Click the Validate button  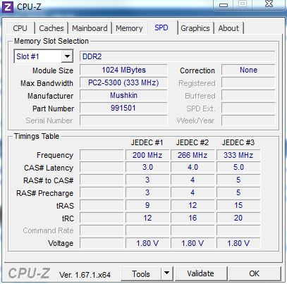(201, 273)
